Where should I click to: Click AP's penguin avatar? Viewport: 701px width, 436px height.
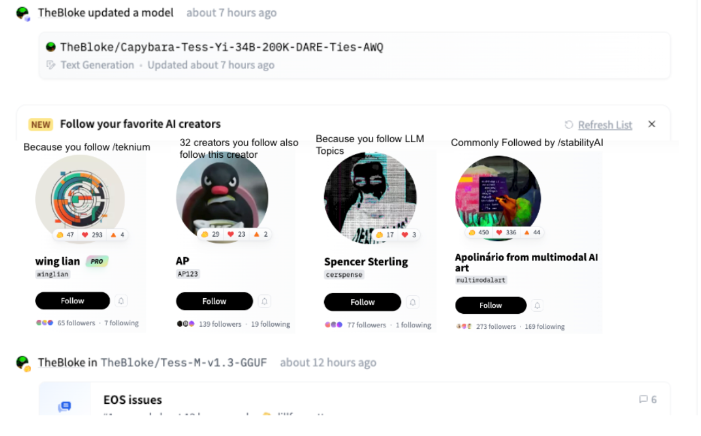[222, 197]
